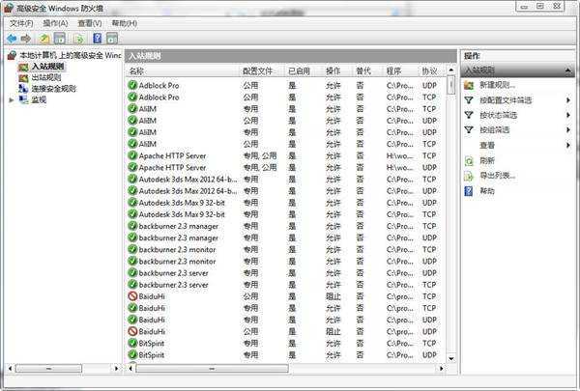Click the root node firewall icon in tree
The image size is (580, 391).
(x=12, y=55)
